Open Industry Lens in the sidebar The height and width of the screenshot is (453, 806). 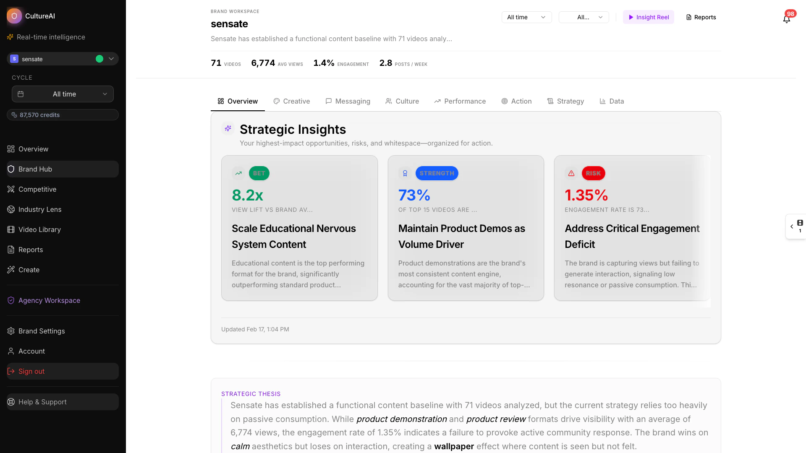click(40, 209)
